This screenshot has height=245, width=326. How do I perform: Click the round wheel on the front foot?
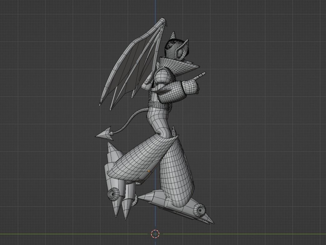click(200, 210)
